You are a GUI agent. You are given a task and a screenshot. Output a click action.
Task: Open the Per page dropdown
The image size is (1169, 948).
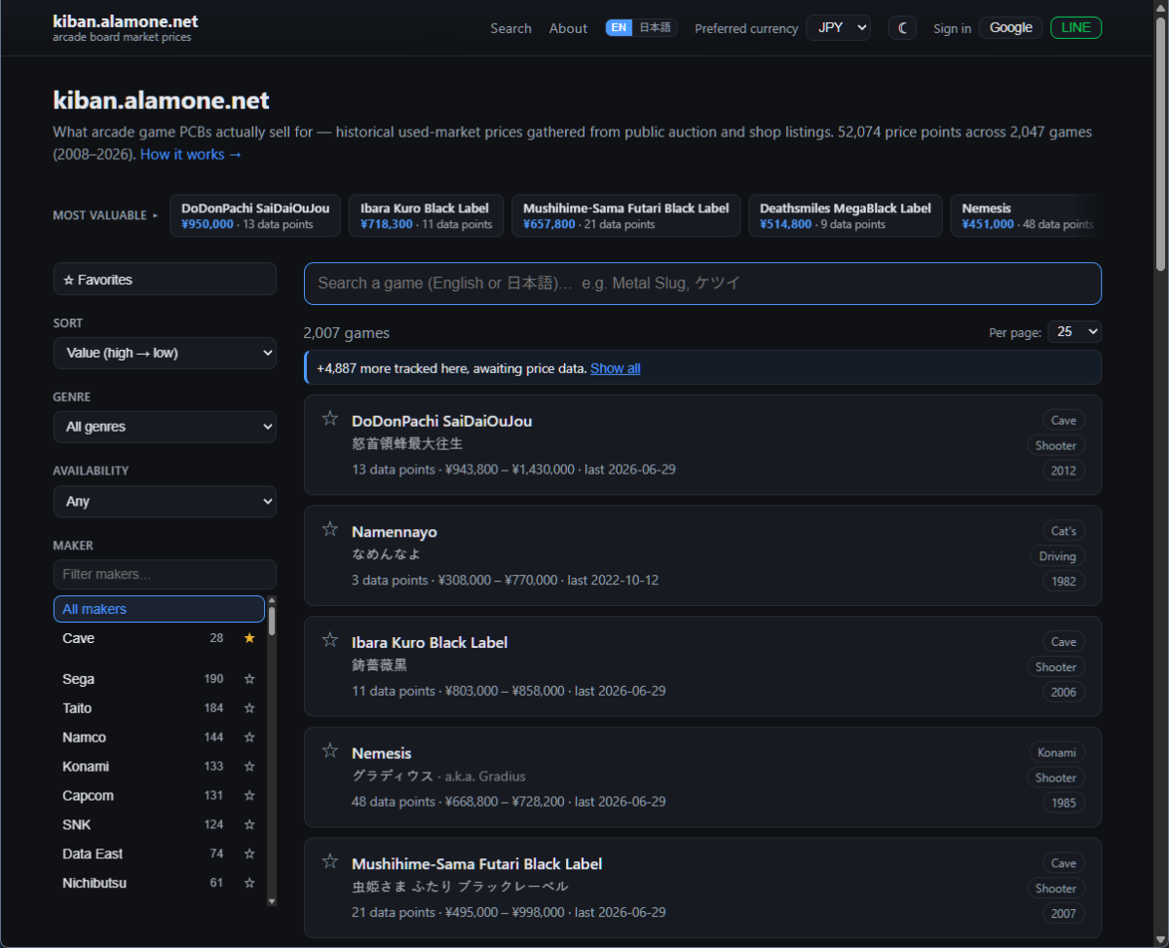[1075, 332]
